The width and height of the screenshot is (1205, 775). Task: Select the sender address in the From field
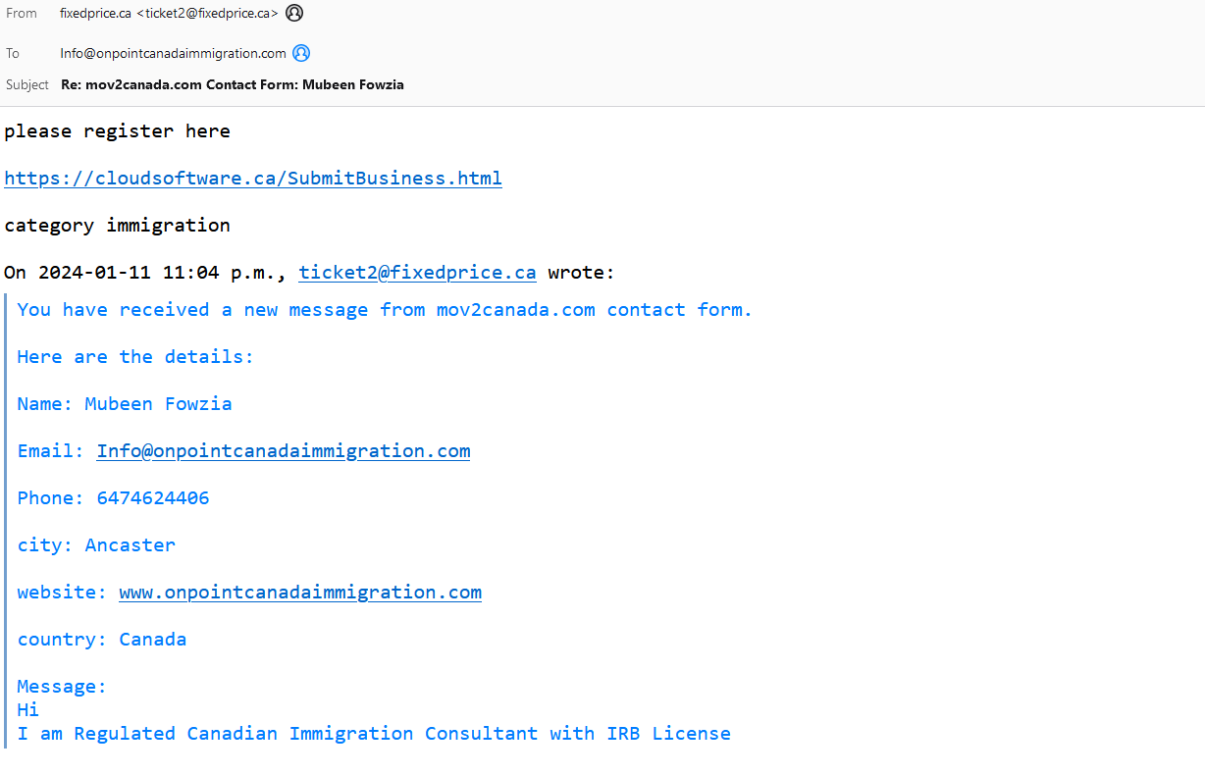click(169, 13)
